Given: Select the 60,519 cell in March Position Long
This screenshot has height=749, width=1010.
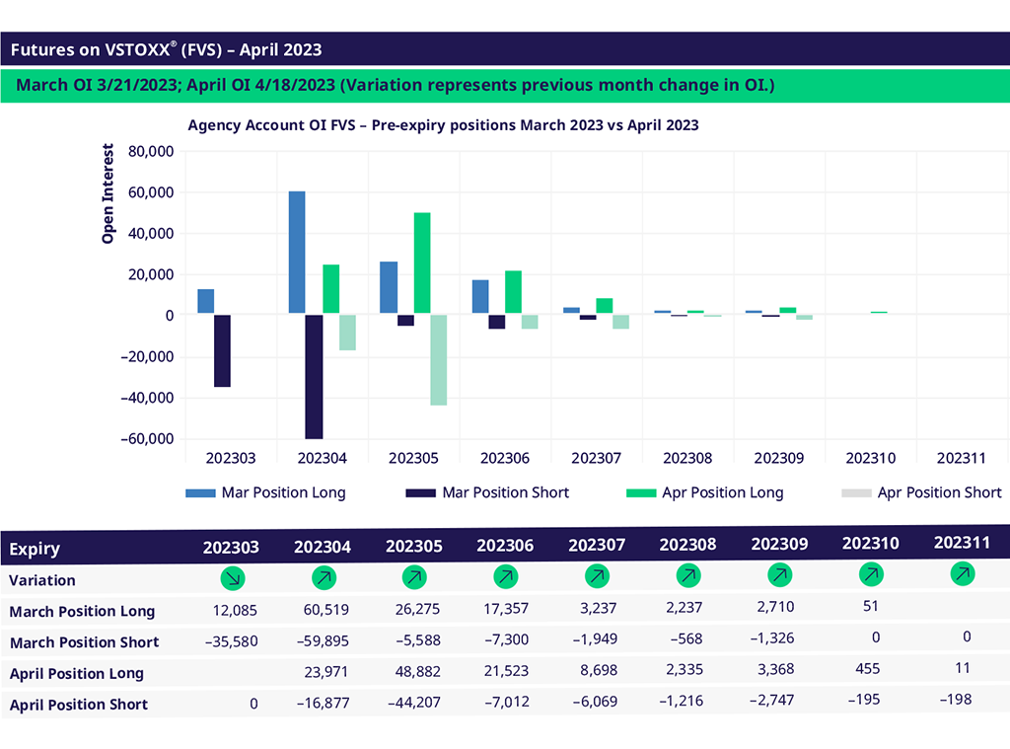Looking at the screenshot, I should click(x=324, y=608).
